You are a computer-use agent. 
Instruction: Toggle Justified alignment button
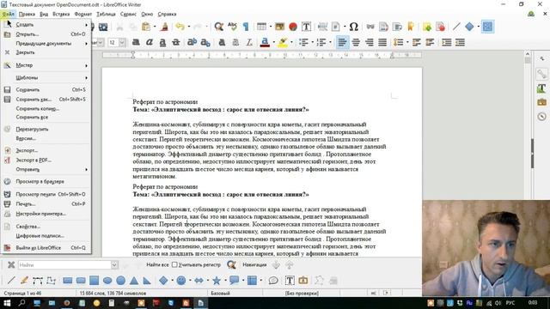point(382,42)
